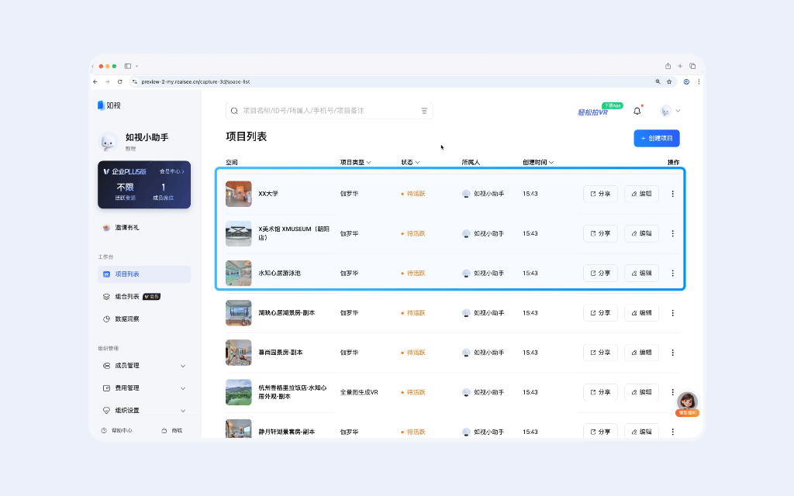Viewport: 794px width, 496px height.
Task: Open a new tab with the plus icon
Action: point(680,66)
